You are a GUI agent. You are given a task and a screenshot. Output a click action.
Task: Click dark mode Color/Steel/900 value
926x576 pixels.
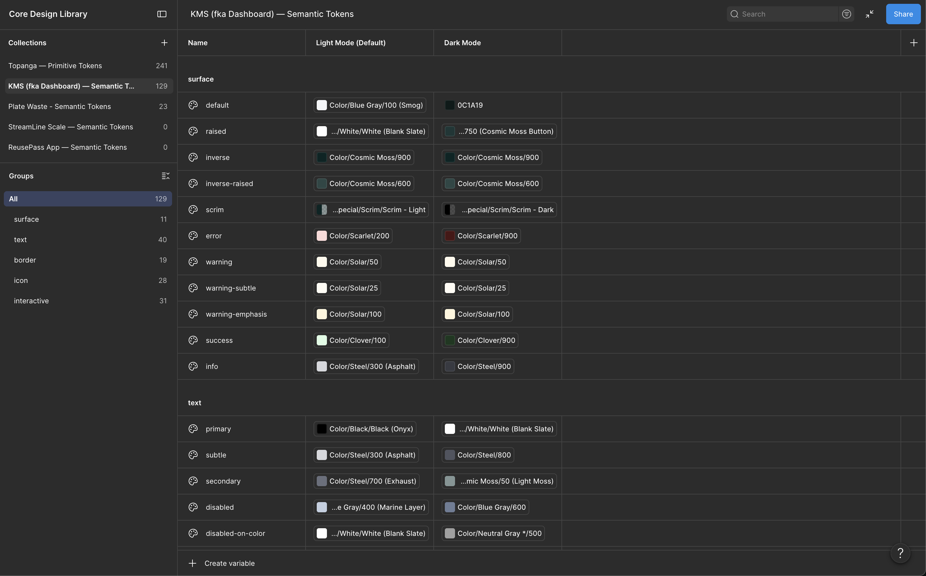(x=478, y=366)
